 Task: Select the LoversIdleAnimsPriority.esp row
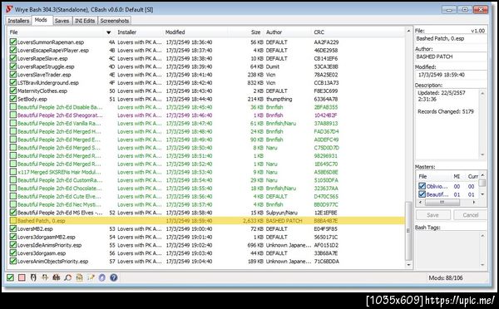click(207, 245)
